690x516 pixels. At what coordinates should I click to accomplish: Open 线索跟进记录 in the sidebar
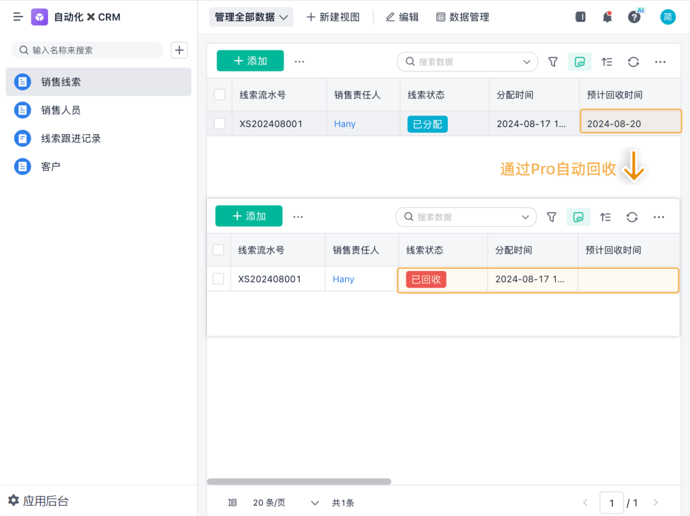tap(71, 138)
